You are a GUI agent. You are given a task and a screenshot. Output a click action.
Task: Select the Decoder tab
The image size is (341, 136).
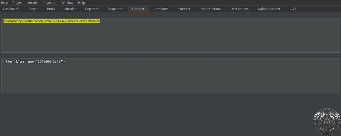click(138, 9)
